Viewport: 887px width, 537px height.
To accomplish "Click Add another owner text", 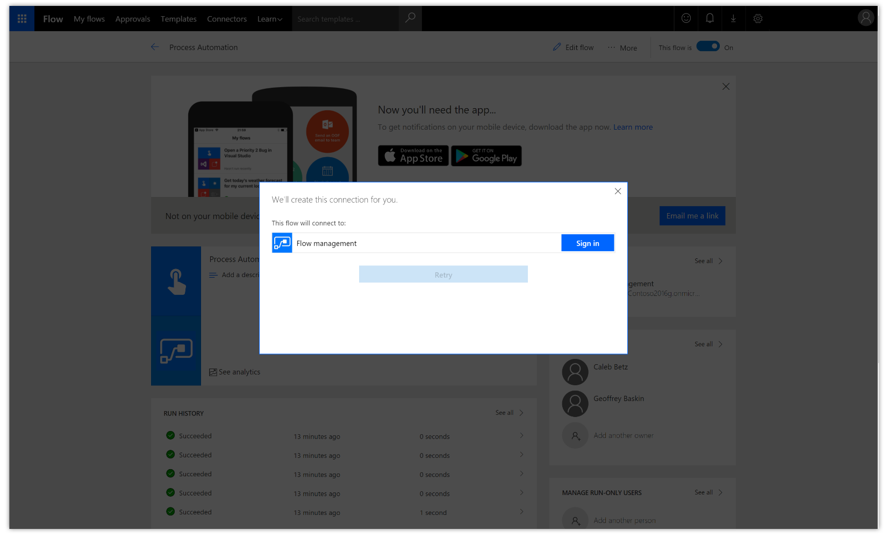I will (x=624, y=436).
